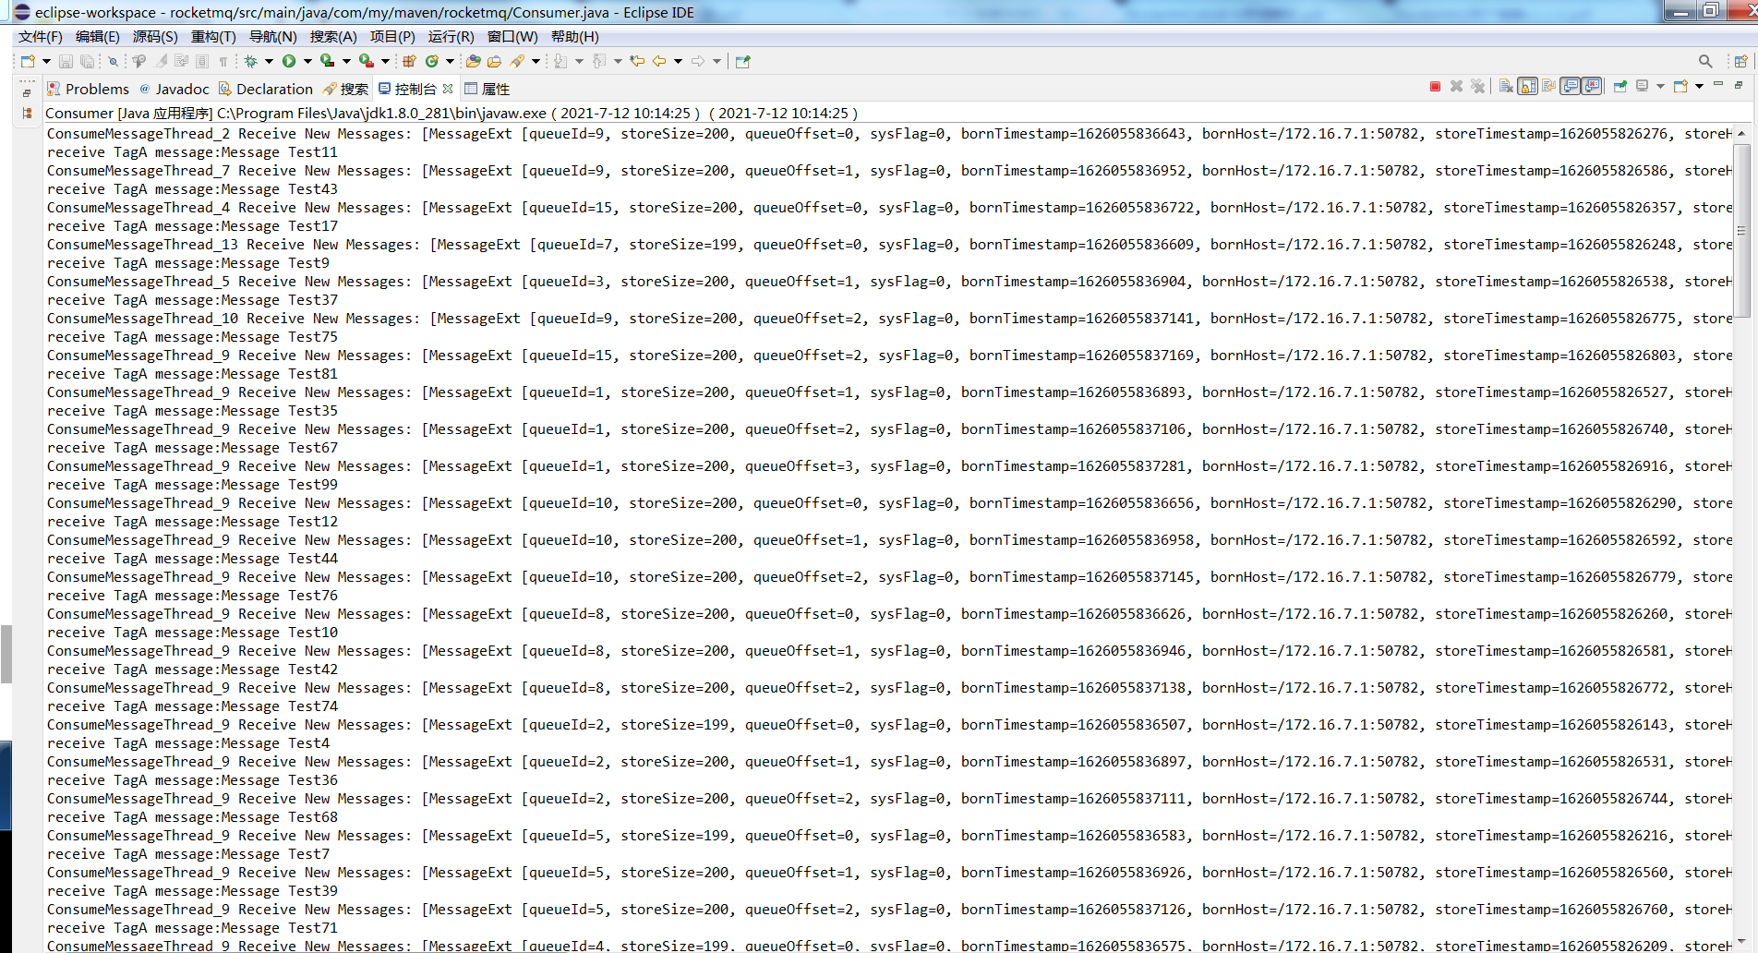Open the New dropdown arrow

(45, 61)
